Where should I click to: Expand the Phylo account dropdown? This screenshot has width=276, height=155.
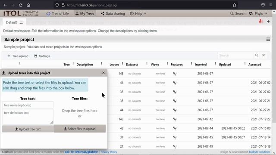tap(258, 13)
